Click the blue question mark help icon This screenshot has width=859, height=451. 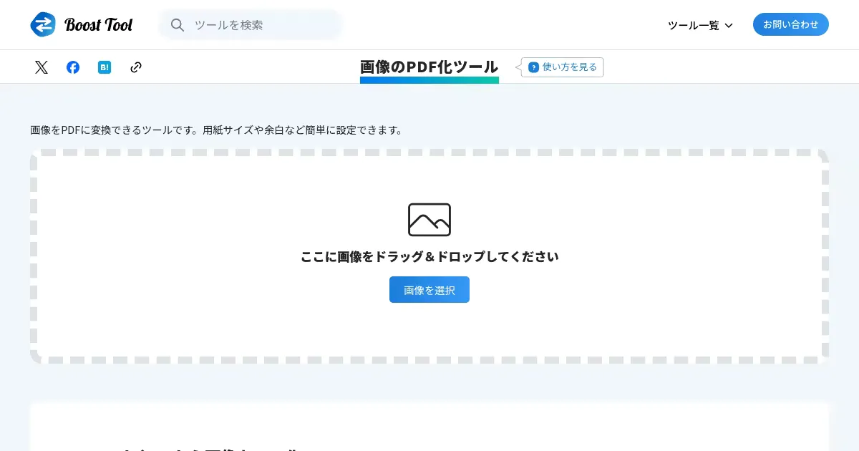533,67
